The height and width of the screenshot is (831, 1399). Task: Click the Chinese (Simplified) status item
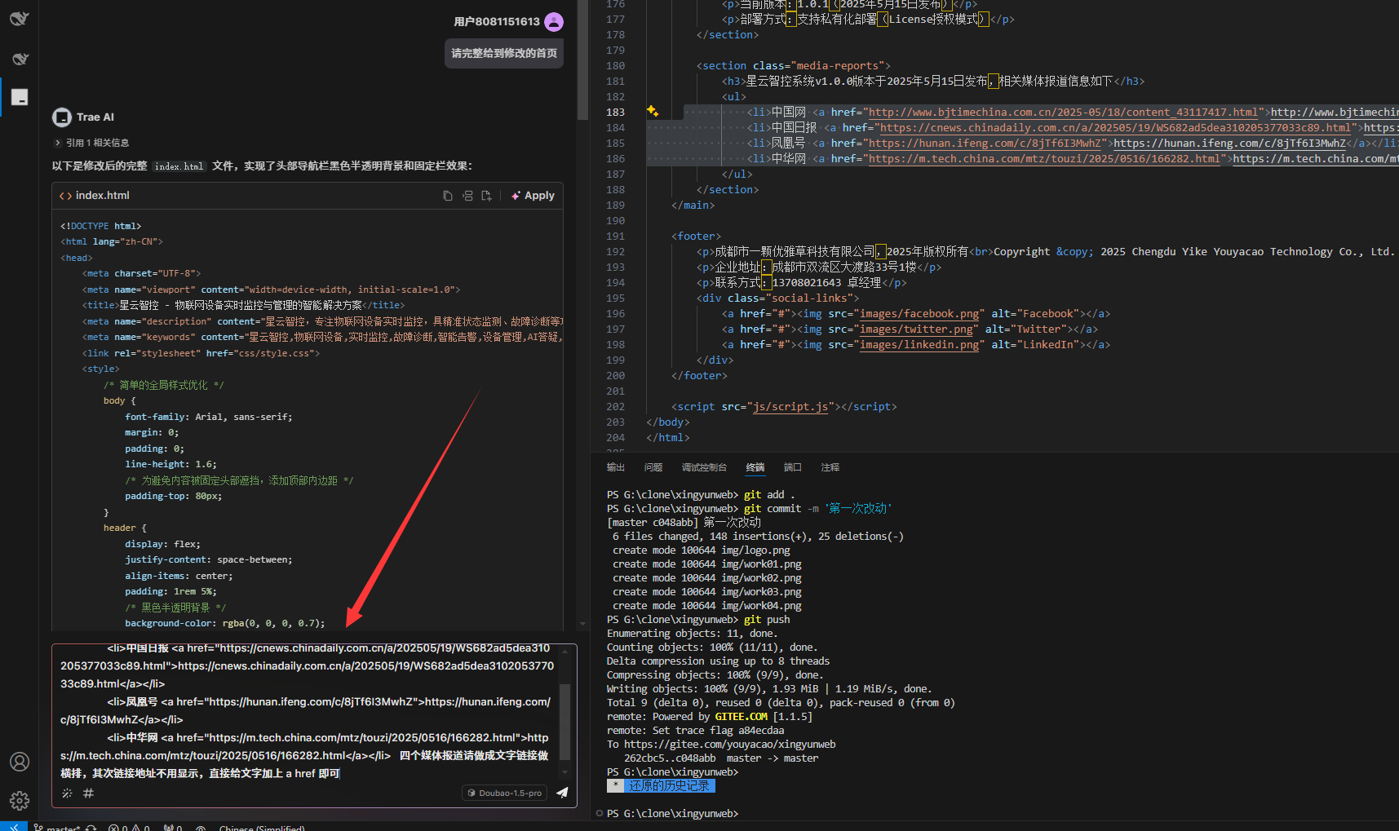(x=262, y=827)
